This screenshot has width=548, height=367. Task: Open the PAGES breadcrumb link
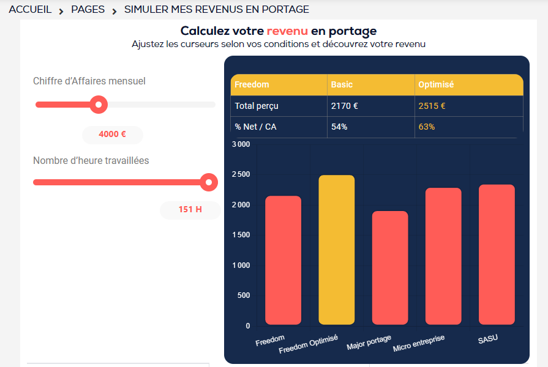pyautogui.click(x=88, y=9)
